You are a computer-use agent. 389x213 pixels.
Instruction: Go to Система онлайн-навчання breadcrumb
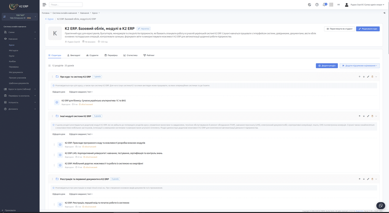[65, 13]
